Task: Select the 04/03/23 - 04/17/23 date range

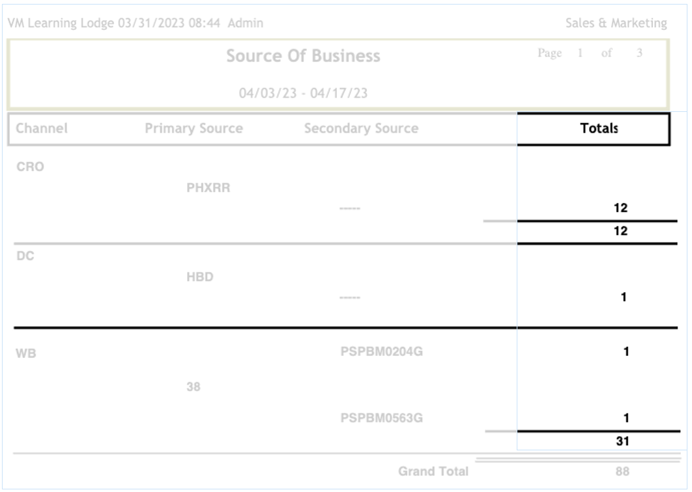Action: pos(303,93)
